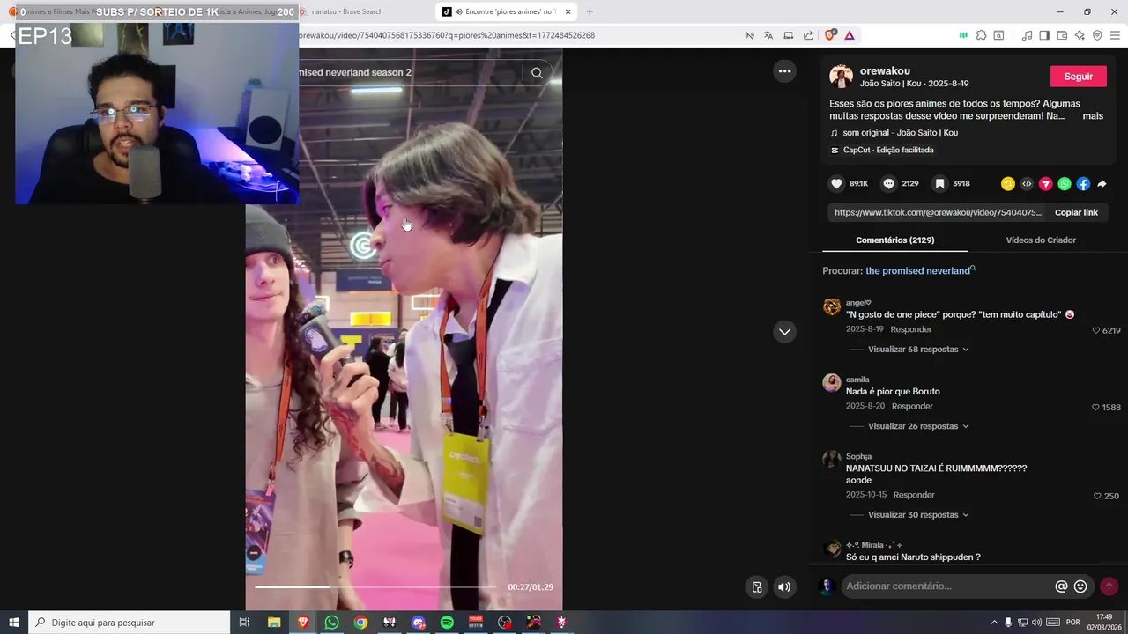The width and height of the screenshot is (1128, 634).
Task: Click the 'Copiar link' button
Action: click(x=1076, y=212)
